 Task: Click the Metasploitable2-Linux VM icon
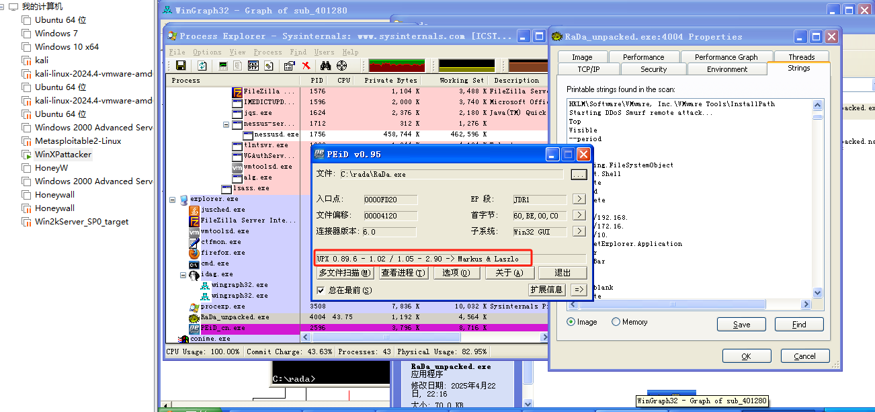(x=26, y=141)
